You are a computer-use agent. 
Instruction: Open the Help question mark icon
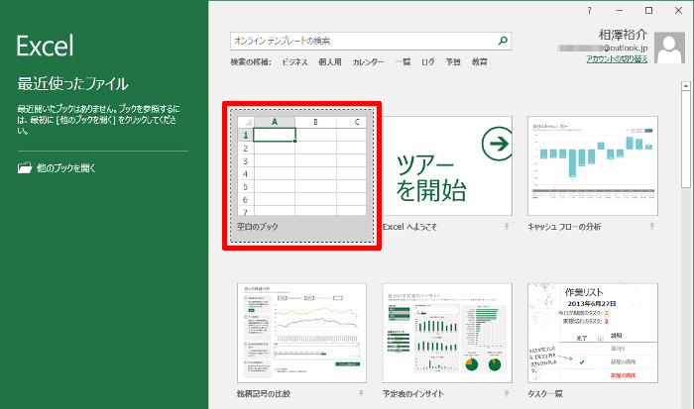pyautogui.click(x=589, y=11)
